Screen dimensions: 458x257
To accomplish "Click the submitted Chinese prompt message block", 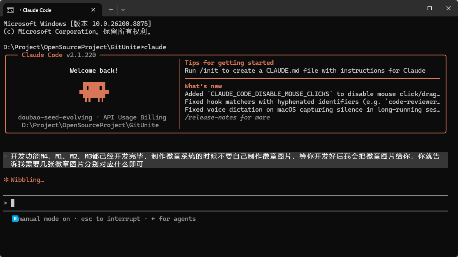I will [225, 160].
